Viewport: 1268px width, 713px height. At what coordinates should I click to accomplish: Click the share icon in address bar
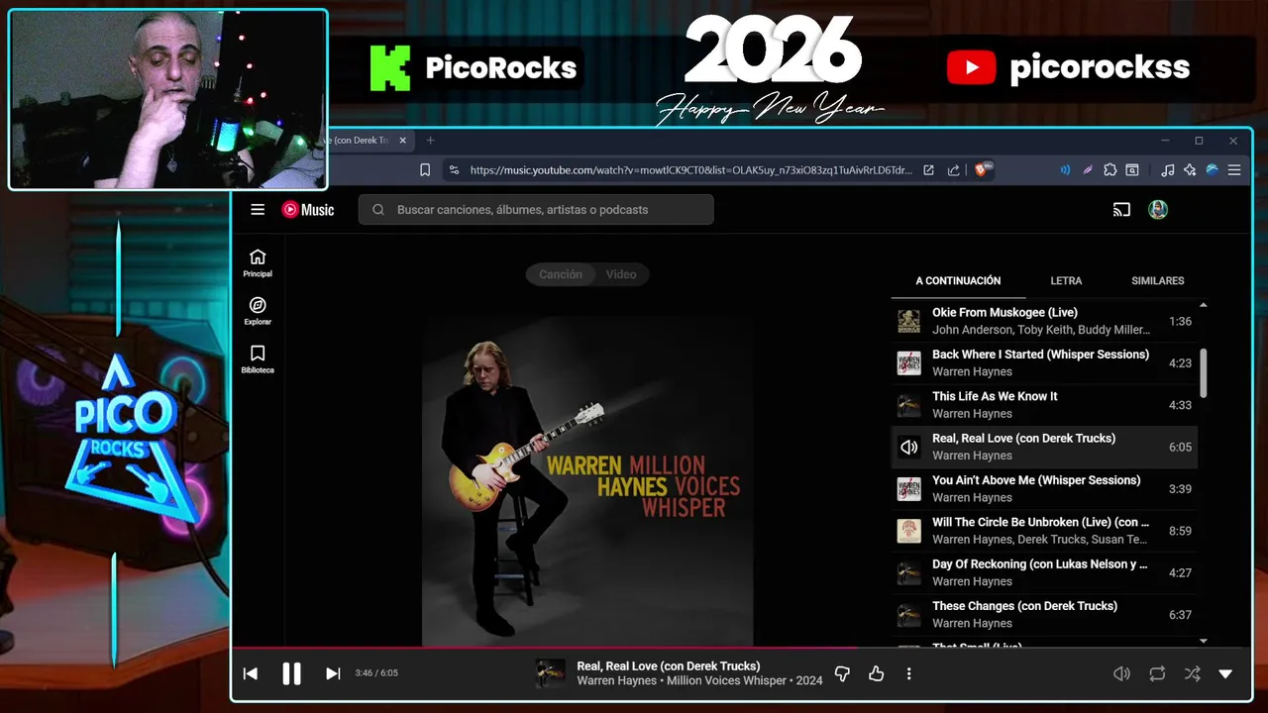click(x=953, y=170)
